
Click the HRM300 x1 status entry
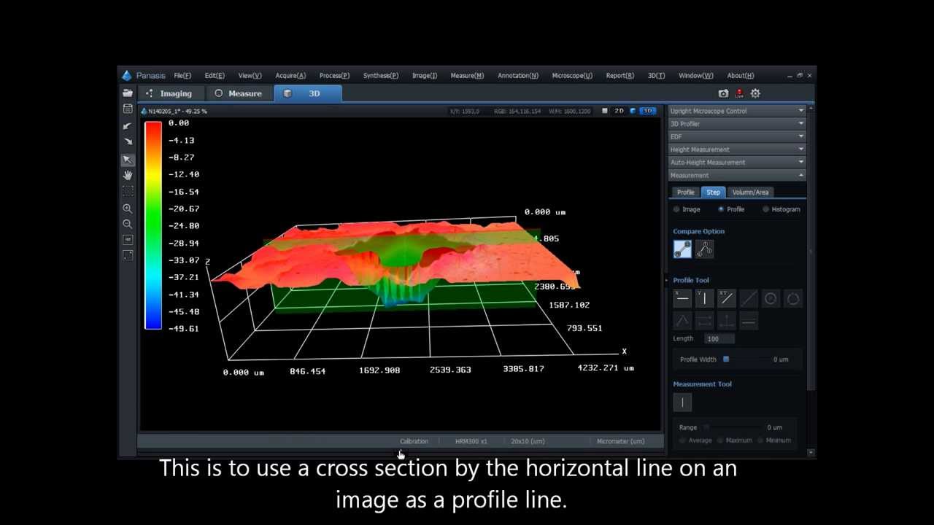pos(471,441)
